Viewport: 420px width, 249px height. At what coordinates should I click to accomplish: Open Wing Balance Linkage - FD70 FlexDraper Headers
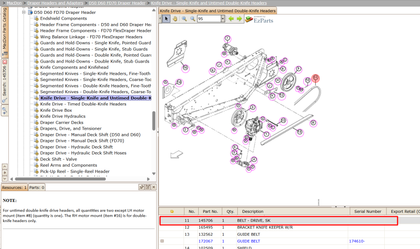click(91, 37)
